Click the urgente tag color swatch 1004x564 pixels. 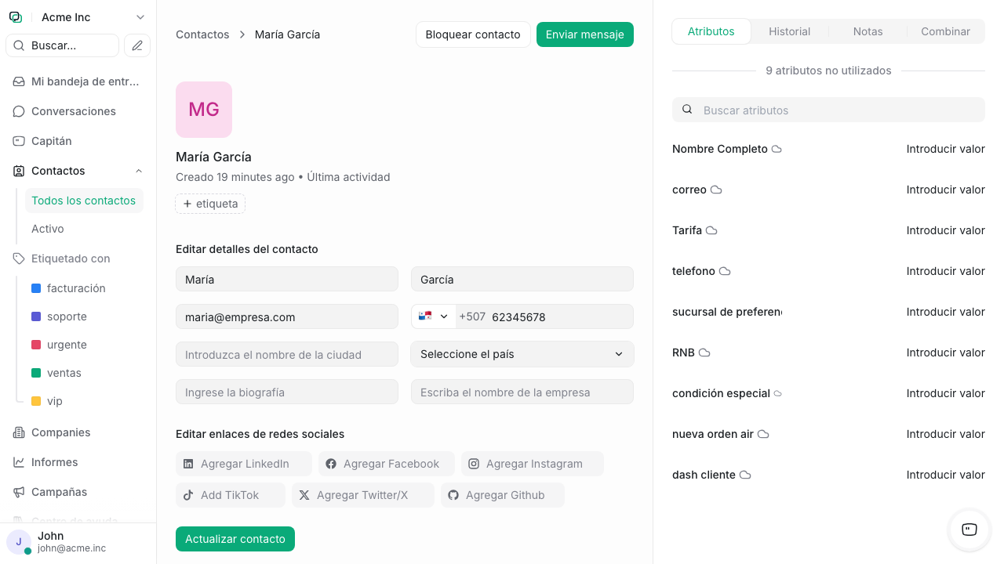[35, 345]
